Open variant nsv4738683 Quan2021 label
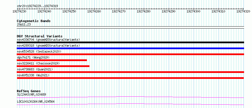Viewport: 252px width, 108px height. 35,69
